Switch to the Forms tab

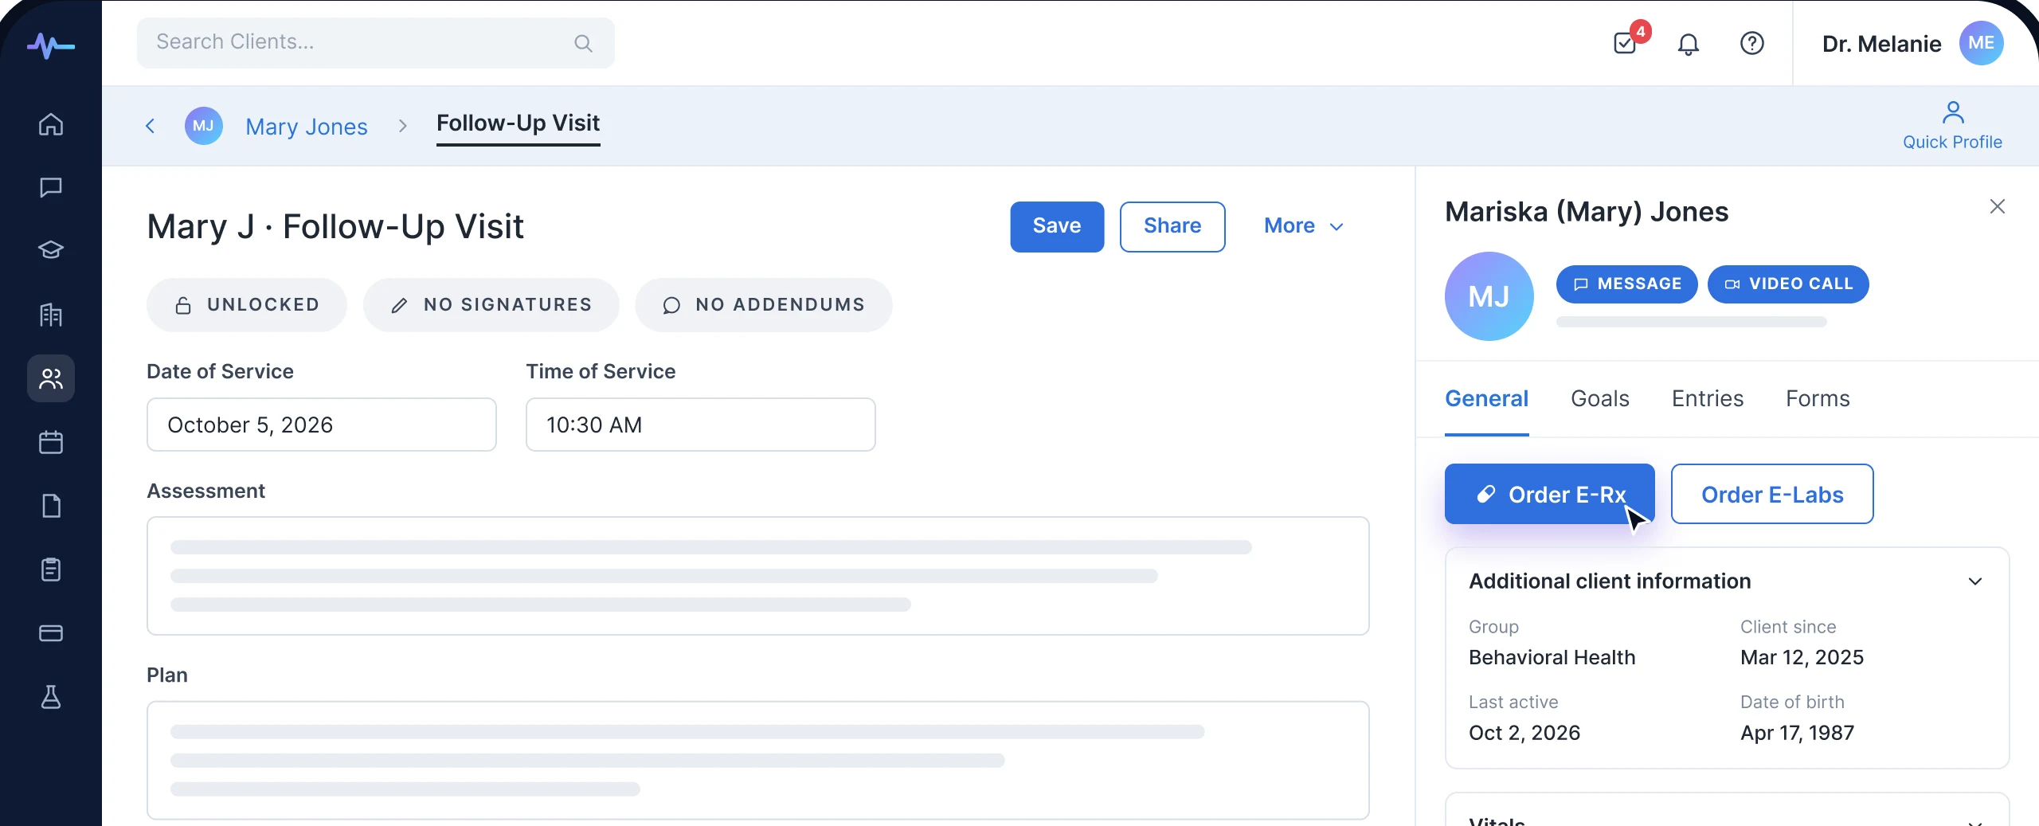coord(1818,398)
